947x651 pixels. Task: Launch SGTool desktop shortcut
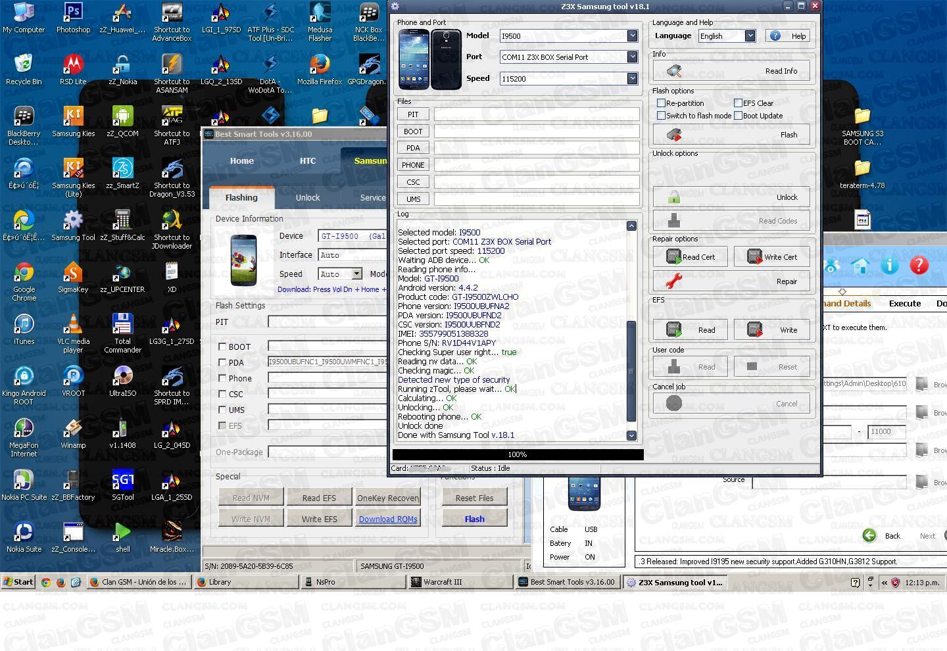click(122, 485)
